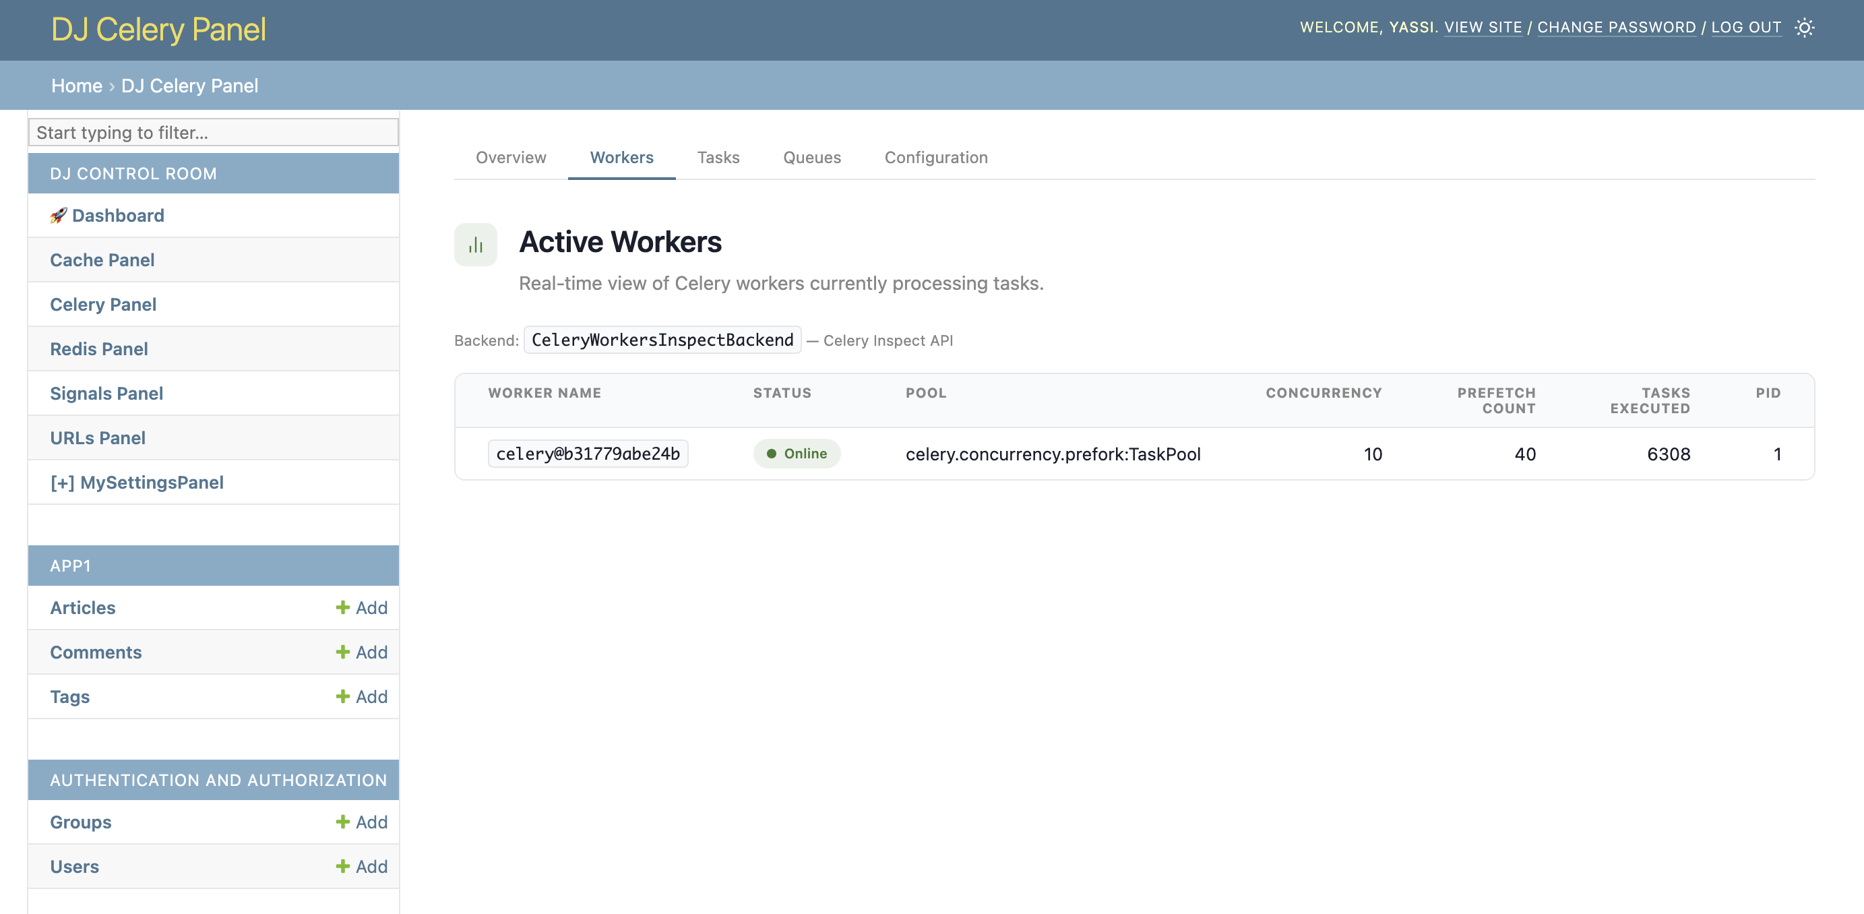
Task: Click the Online status badge
Action: coord(796,454)
